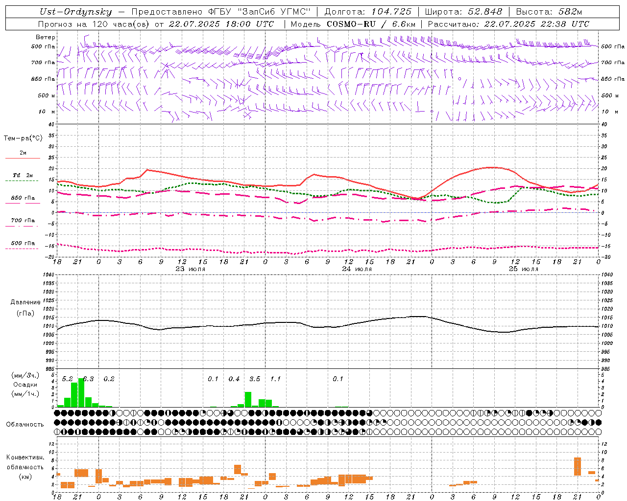Click the 'Рассчитано: 22.07.2025 22:38 UTC' text
The width and height of the screenshot is (627, 501).
508,24
